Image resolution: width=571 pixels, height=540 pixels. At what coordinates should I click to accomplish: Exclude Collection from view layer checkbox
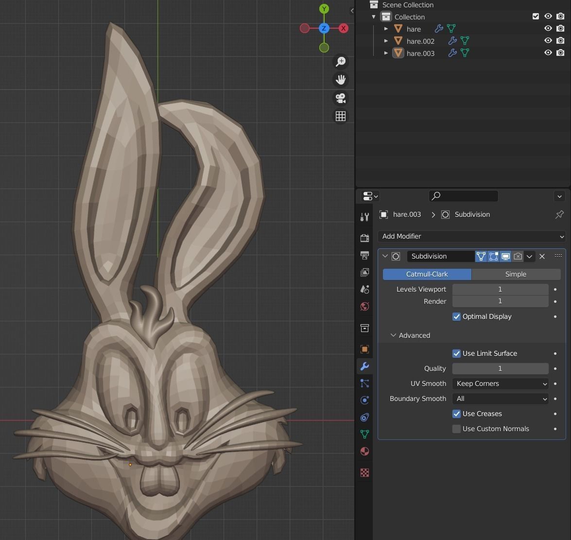(536, 16)
